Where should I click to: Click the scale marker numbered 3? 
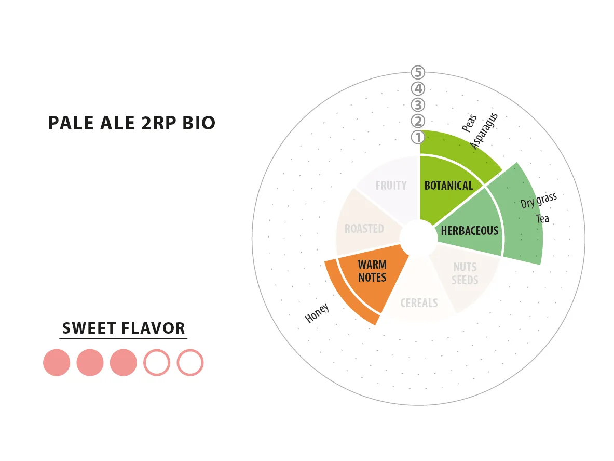pos(418,105)
